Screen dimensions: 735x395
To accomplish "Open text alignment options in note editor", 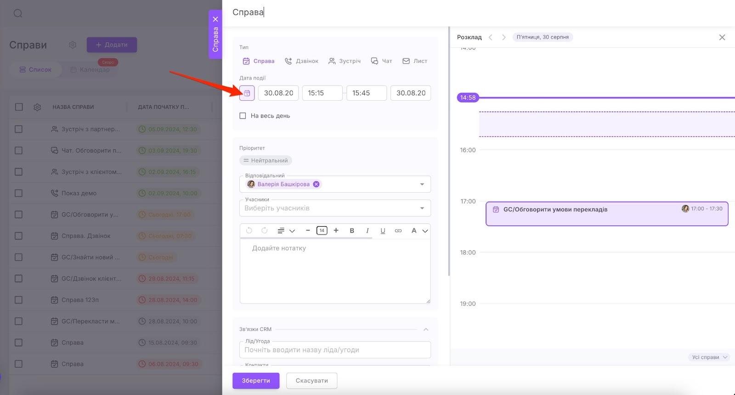I will pos(286,230).
